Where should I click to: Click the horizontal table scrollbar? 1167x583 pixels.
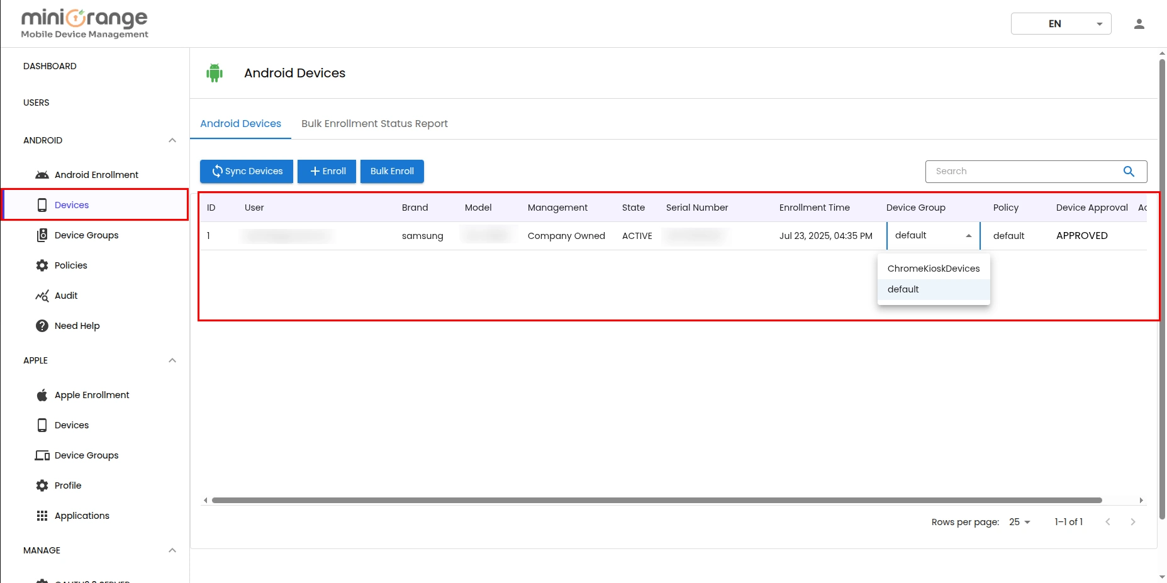pos(656,501)
